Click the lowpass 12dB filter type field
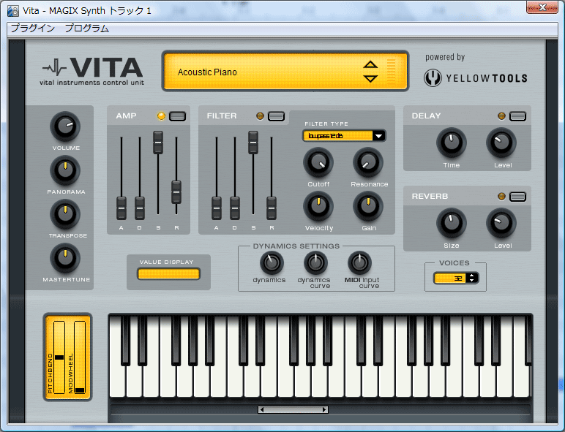 tap(337, 136)
